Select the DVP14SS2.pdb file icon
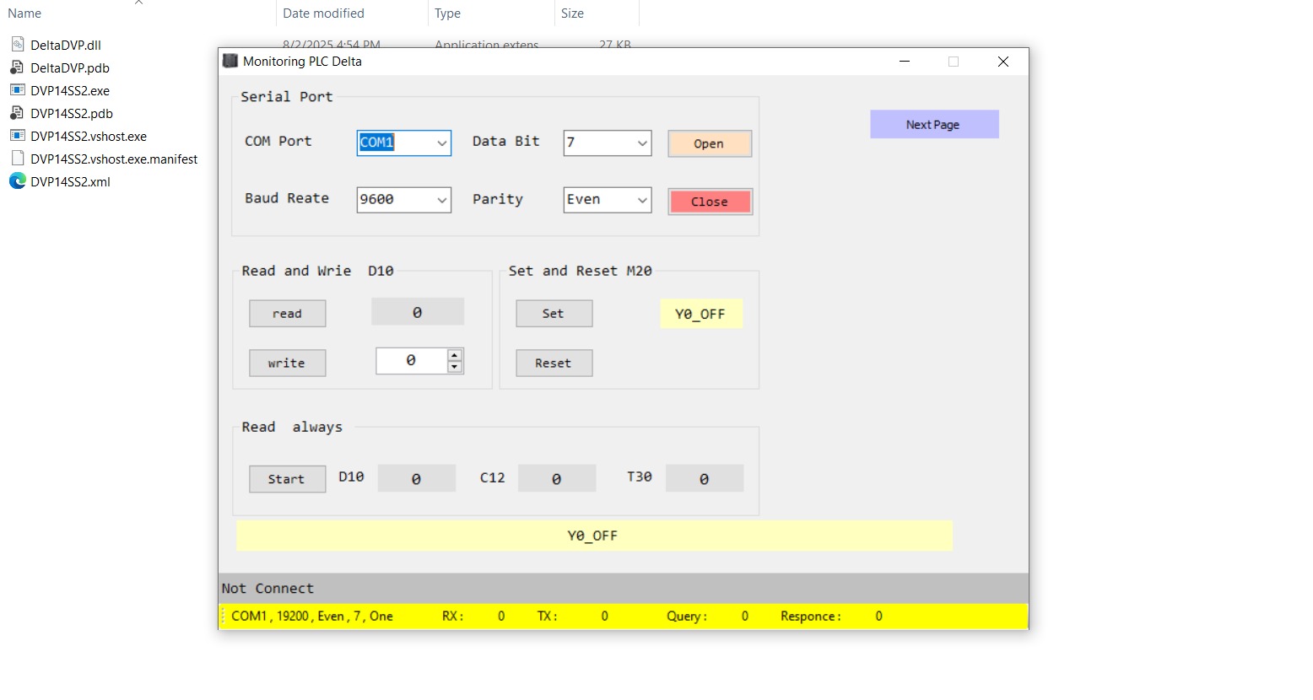 point(17,113)
